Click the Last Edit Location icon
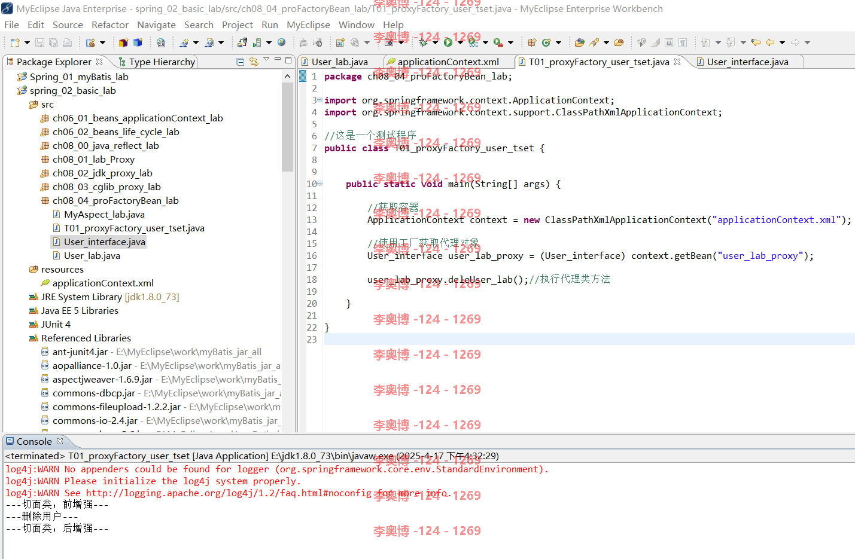Screen dimensions: 855x559 756,42
